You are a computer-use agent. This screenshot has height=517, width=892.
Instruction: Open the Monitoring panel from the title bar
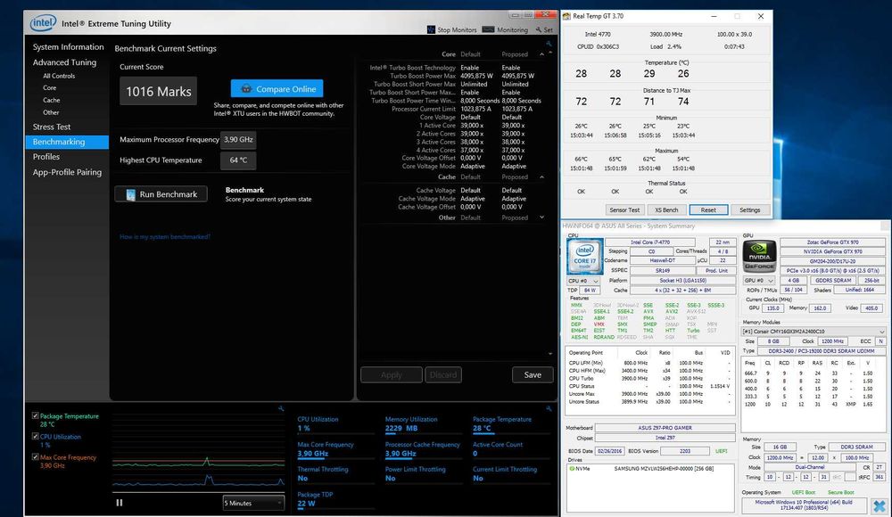pyautogui.click(x=505, y=29)
